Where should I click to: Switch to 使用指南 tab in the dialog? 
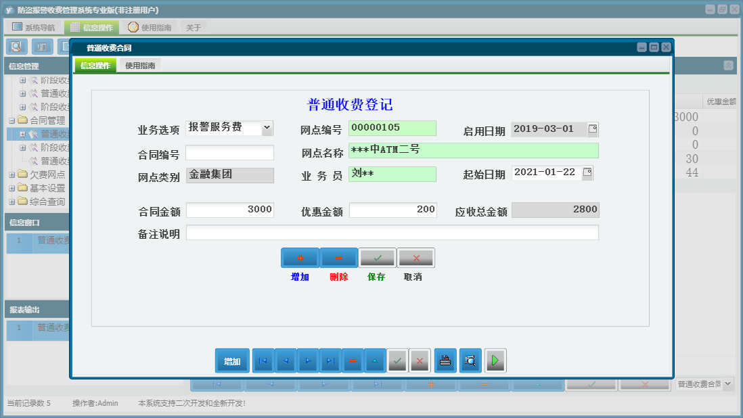pyautogui.click(x=140, y=66)
